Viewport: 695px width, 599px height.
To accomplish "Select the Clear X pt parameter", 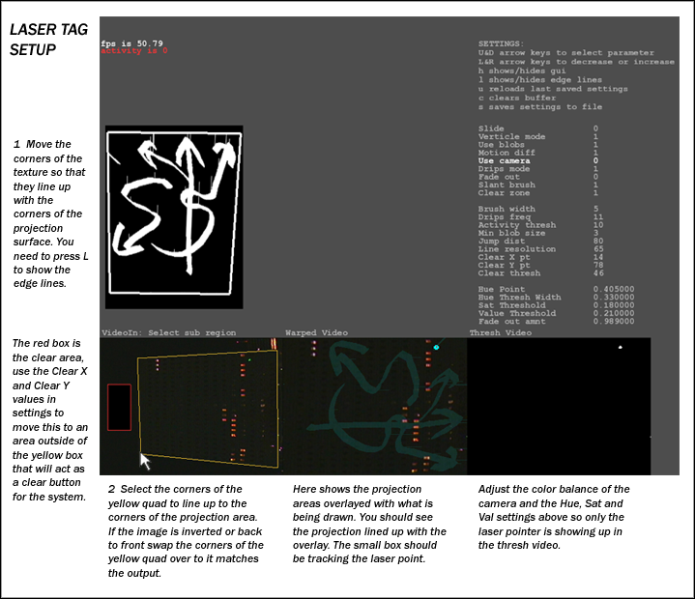I will pyautogui.click(x=540, y=257).
